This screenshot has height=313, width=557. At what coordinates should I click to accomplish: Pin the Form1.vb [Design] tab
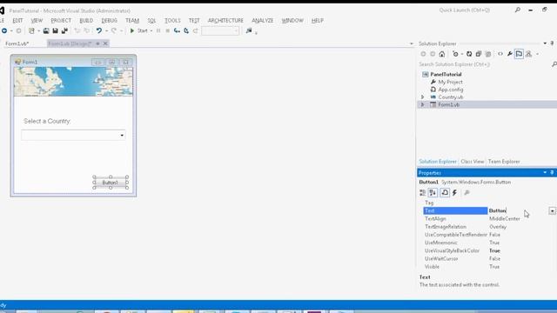click(x=97, y=43)
